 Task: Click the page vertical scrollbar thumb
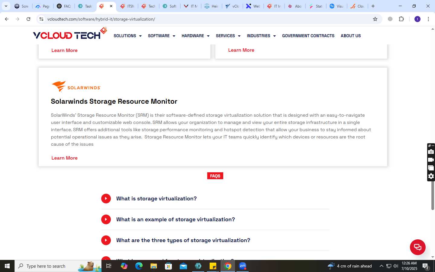[x=433, y=195]
